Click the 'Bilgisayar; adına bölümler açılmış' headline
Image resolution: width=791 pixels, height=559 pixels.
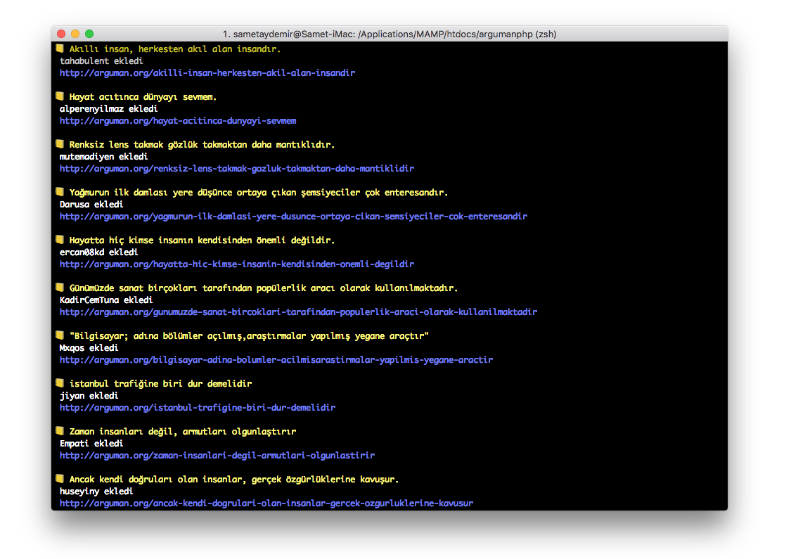pos(249,336)
